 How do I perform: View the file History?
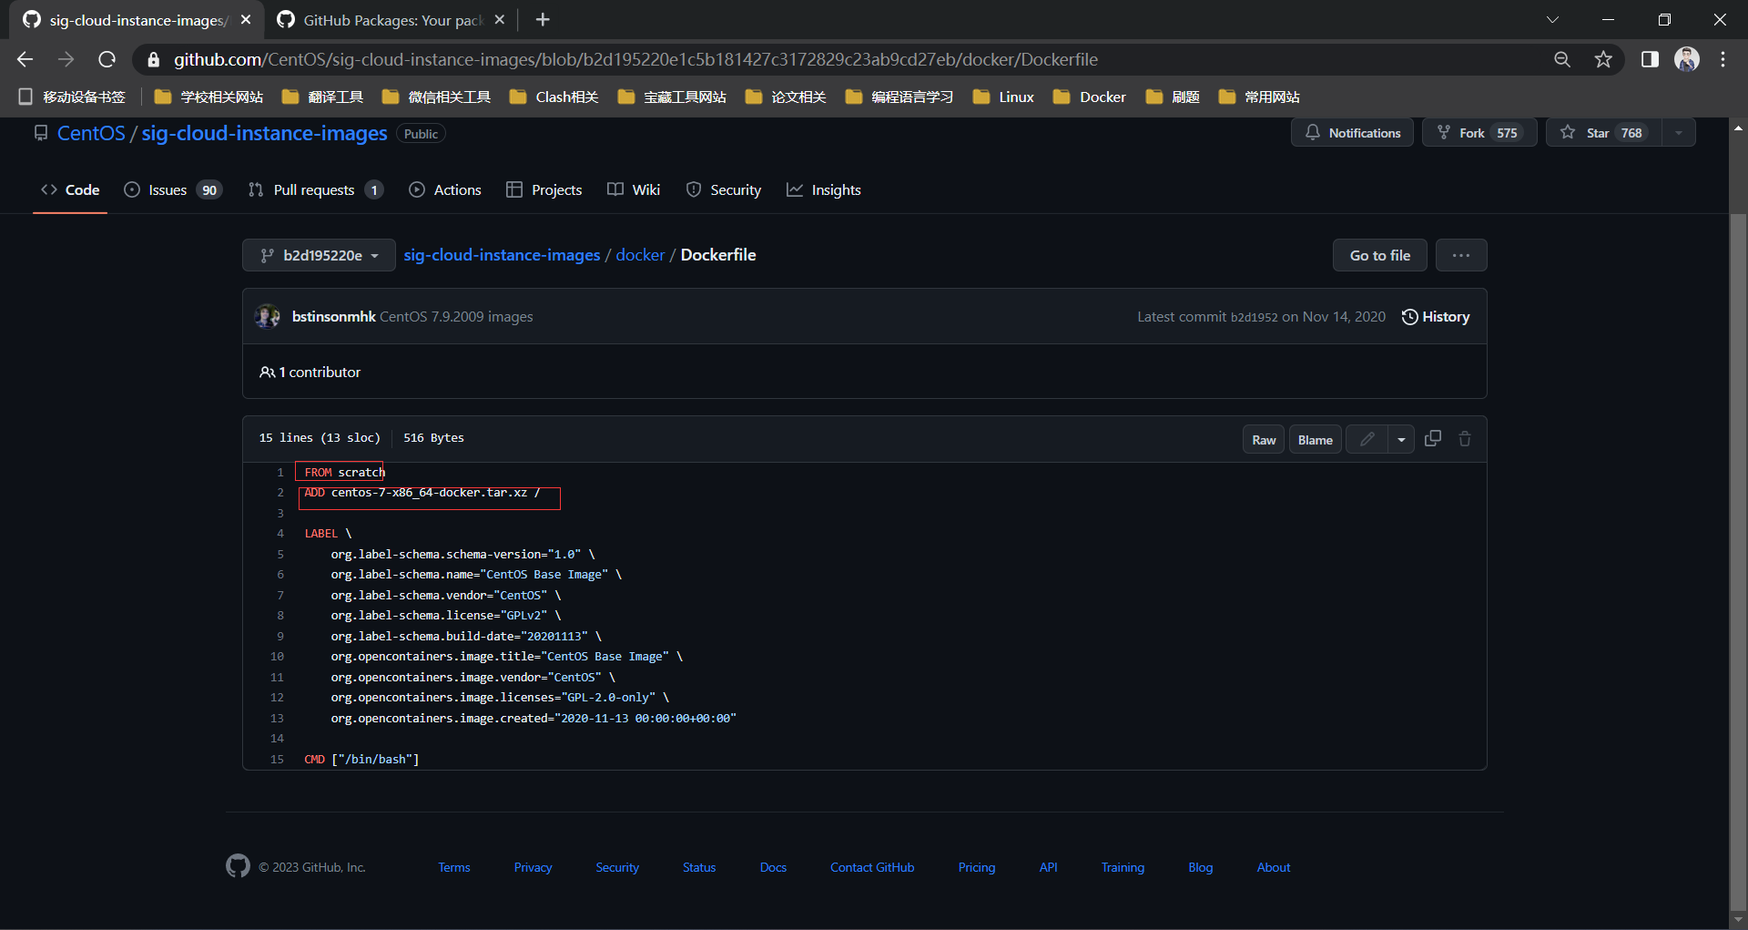pos(1436,316)
